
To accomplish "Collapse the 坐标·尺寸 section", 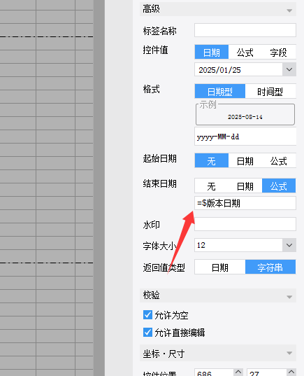I will 289,353.
